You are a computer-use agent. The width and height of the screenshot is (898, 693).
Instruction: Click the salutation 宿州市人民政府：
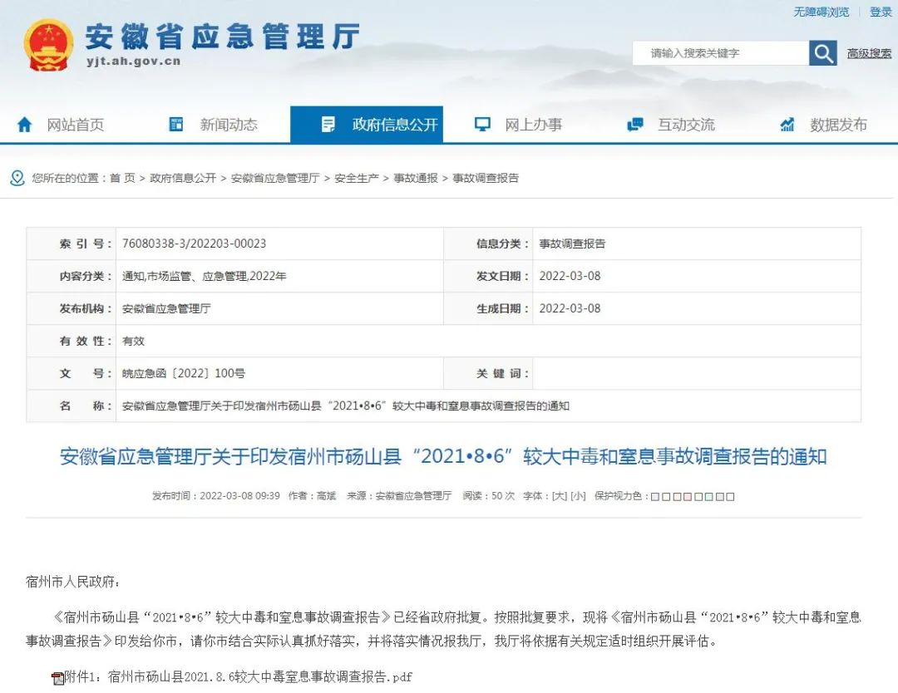tap(73, 582)
